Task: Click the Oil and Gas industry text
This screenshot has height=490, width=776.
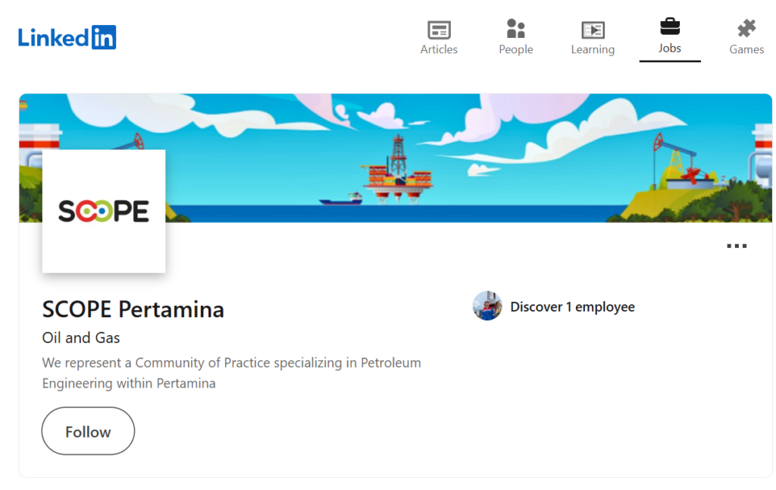Action: tap(81, 338)
